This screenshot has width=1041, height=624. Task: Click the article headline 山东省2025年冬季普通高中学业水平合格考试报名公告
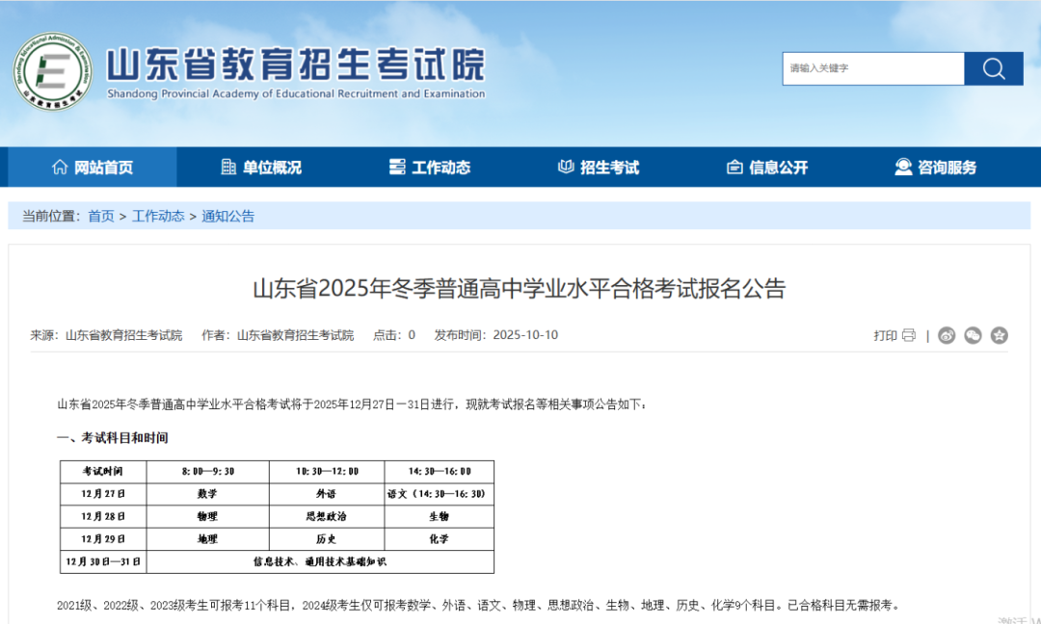pyautogui.click(x=520, y=288)
